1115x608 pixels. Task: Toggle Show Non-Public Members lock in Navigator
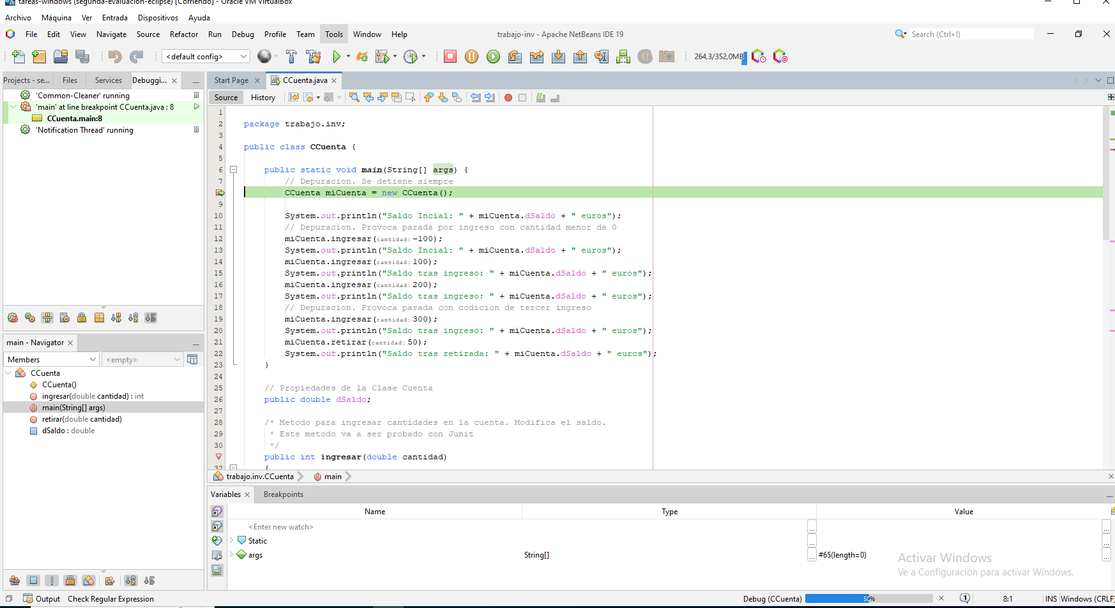[x=70, y=581]
